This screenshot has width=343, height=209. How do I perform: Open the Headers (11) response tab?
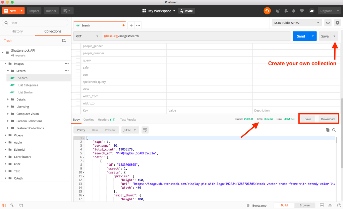107,120
